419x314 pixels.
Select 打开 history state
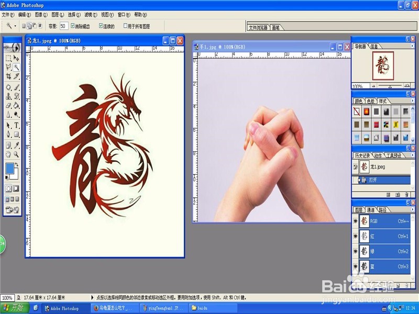[381, 180]
